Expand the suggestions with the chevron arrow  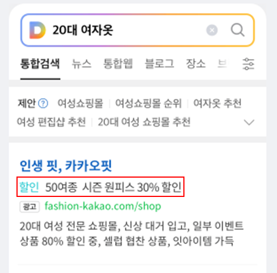[x=249, y=122]
